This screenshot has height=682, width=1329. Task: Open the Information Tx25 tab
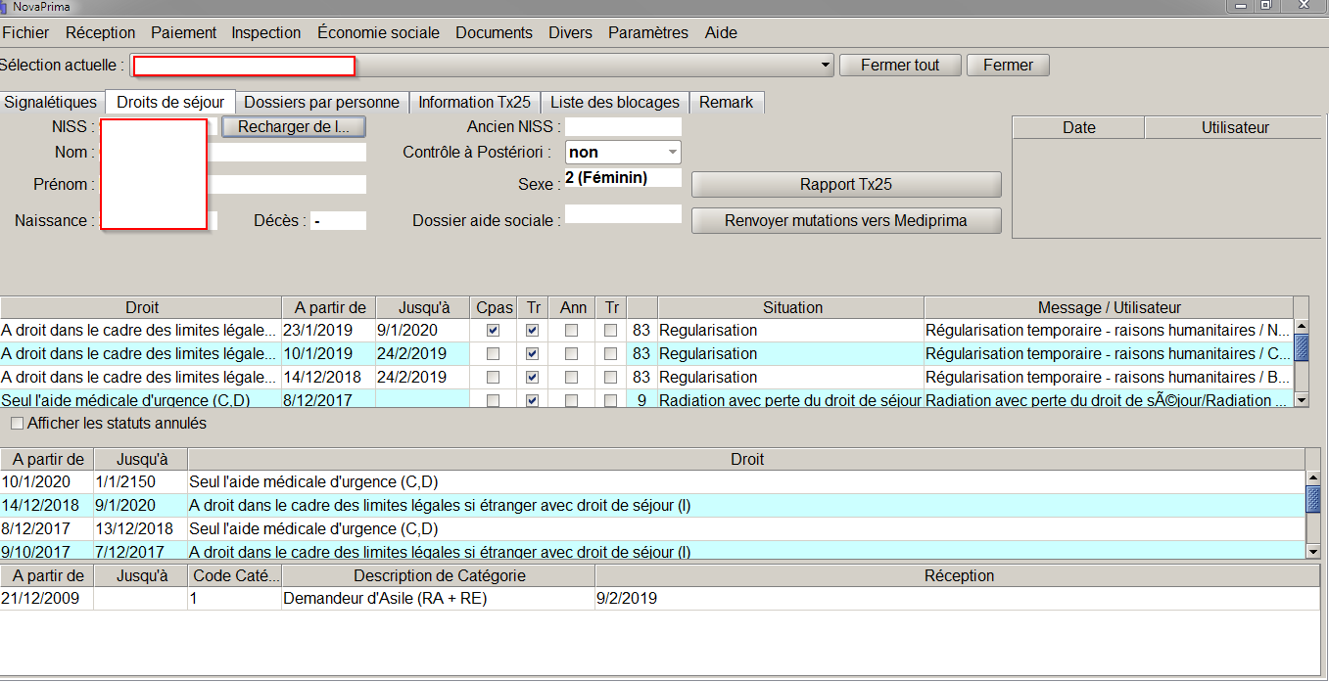pyautogui.click(x=474, y=102)
